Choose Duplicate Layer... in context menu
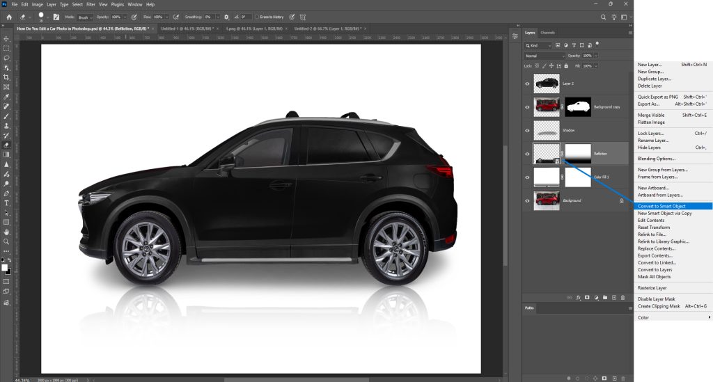 [x=655, y=79]
